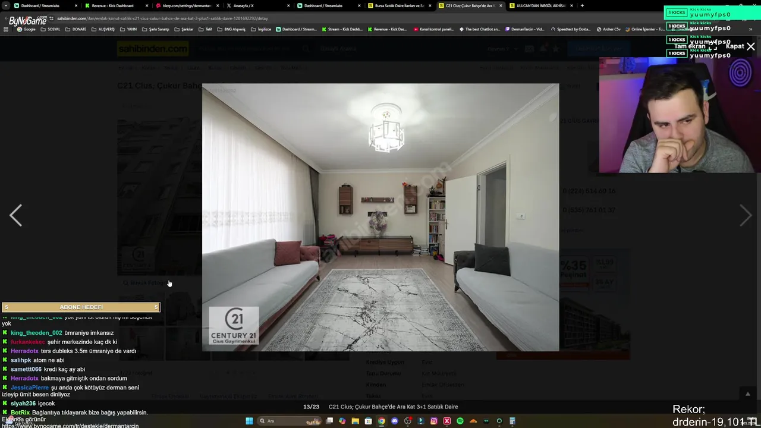This screenshot has height=428, width=761.
Task: Open Task View from the taskbar
Action: pos(329,421)
